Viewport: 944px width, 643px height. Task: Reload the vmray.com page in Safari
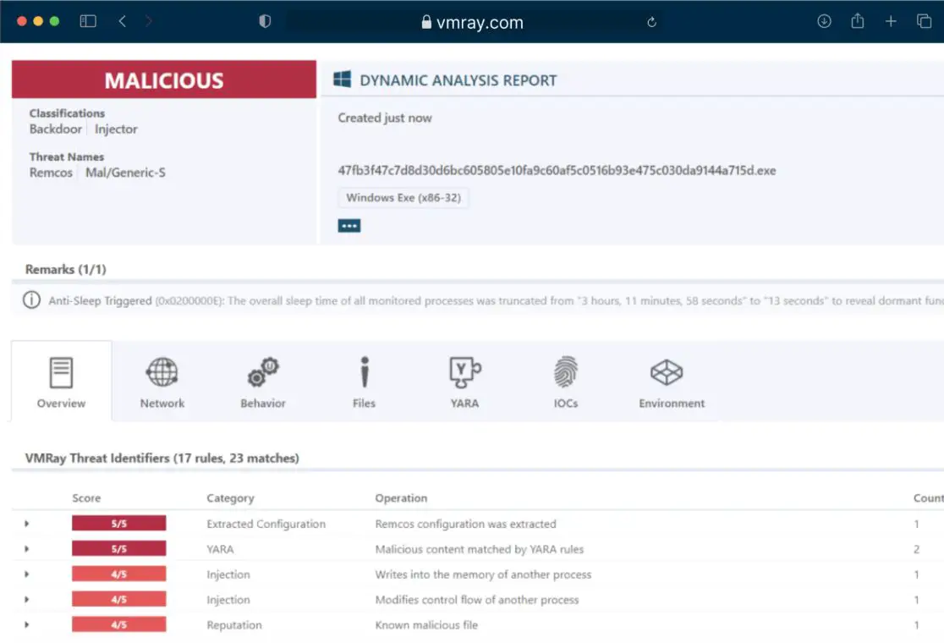click(651, 21)
